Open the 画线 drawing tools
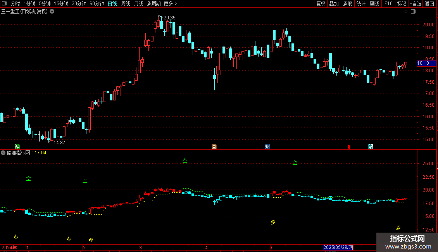 point(374,3)
